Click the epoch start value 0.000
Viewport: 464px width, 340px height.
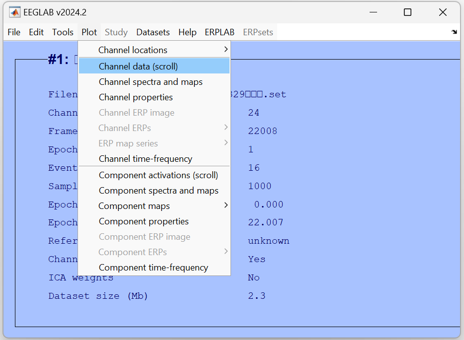click(x=268, y=204)
